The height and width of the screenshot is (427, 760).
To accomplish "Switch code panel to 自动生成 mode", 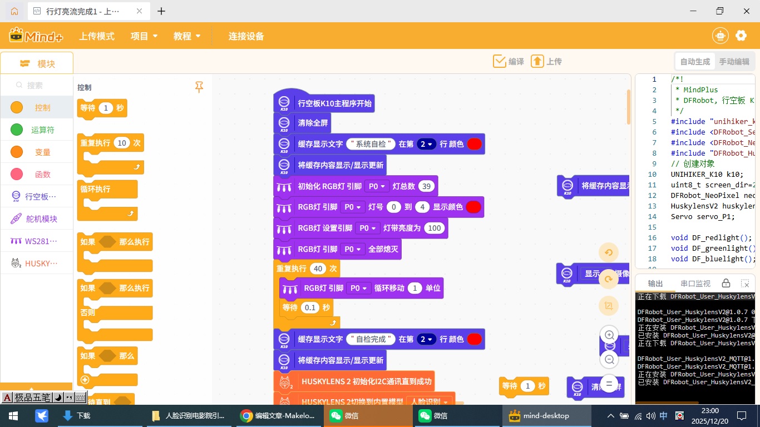I will pyautogui.click(x=695, y=62).
